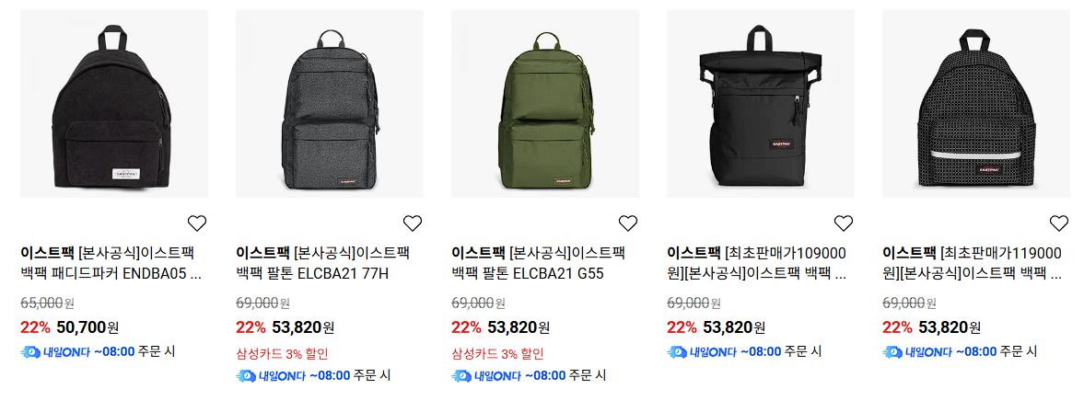Open the black rolltop backpack image
The width and height of the screenshot is (1084, 401).
[x=761, y=104]
